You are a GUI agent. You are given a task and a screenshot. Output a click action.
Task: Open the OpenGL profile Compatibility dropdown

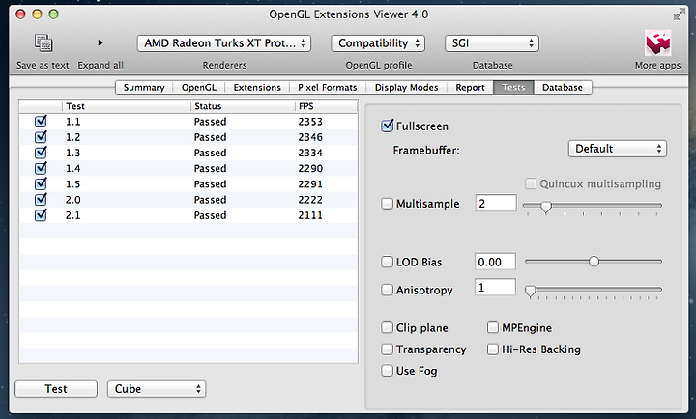(x=378, y=43)
